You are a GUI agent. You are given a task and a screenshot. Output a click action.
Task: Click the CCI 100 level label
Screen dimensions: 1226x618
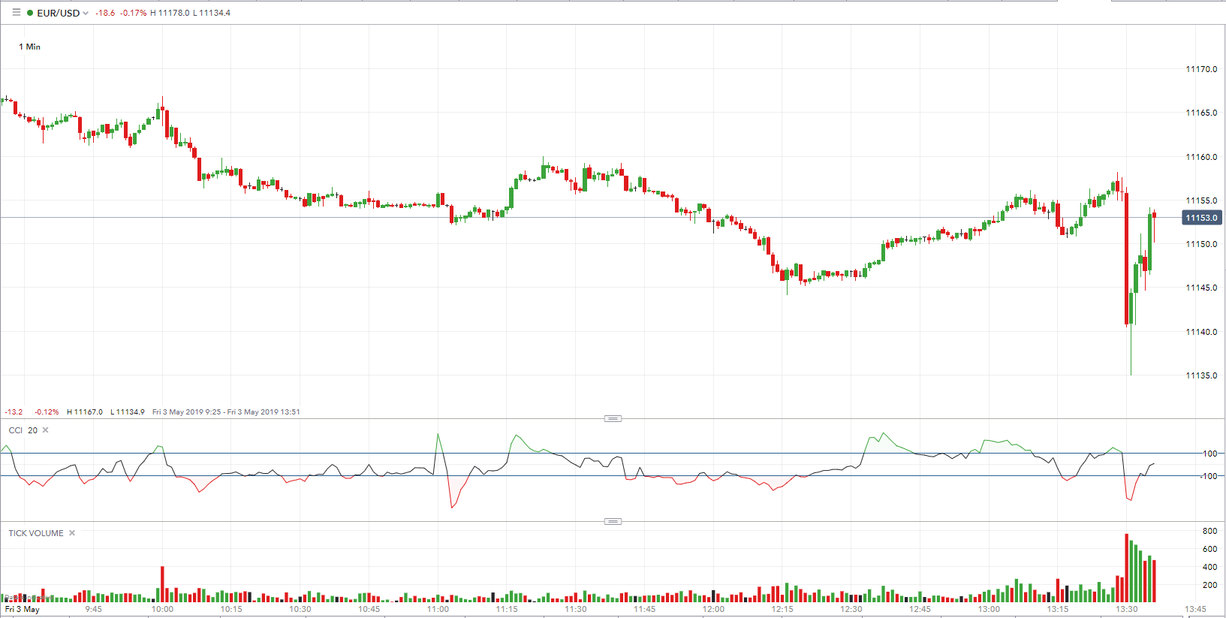(x=1209, y=454)
